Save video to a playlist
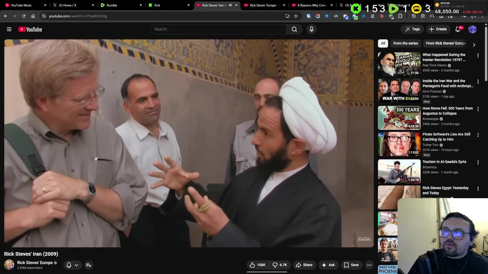The width and height of the screenshot is (488, 274). point(351,265)
